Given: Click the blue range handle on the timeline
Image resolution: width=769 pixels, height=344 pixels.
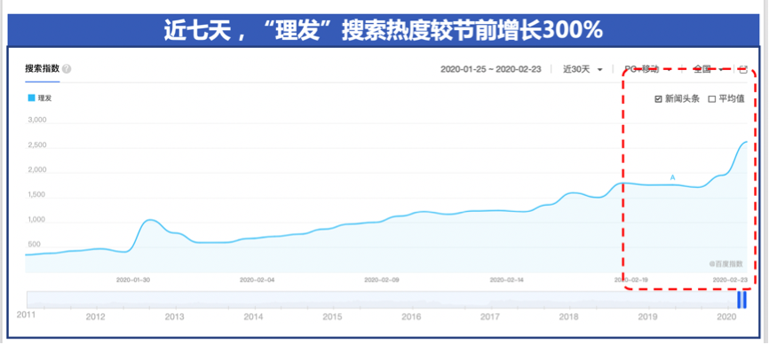Looking at the screenshot, I should tap(742, 300).
